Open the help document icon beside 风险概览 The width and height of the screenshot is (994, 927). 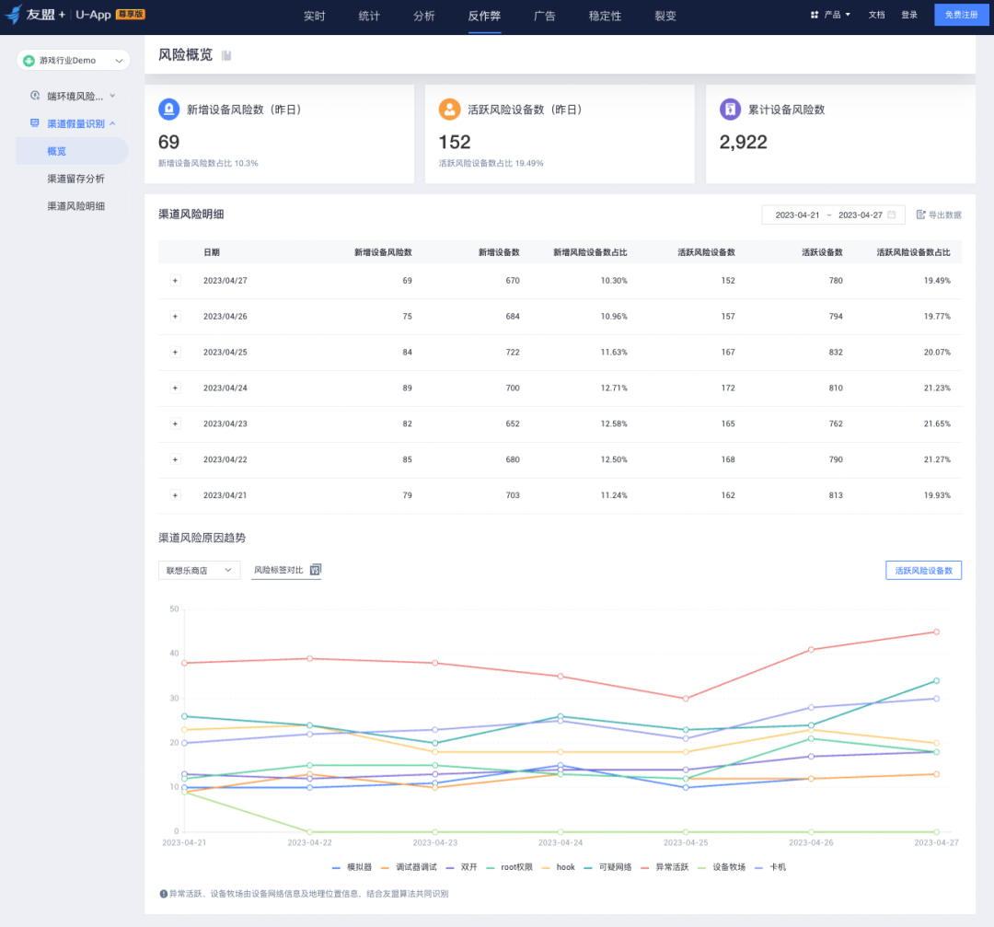tap(226, 56)
